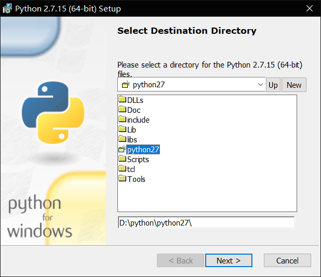Select the Scripts folder name
Image resolution: width=321 pixels, height=277 pixels.
pyautogui.click(x=138, y=160)
